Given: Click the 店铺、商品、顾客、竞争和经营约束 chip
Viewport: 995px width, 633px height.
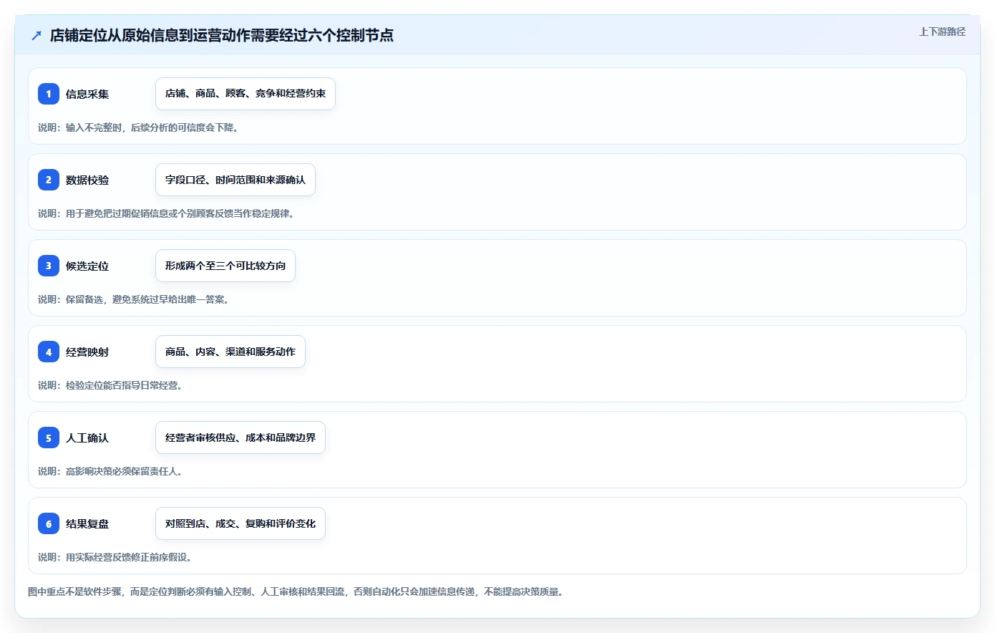Looking at the screenshot, I should [x=246, y=94].
